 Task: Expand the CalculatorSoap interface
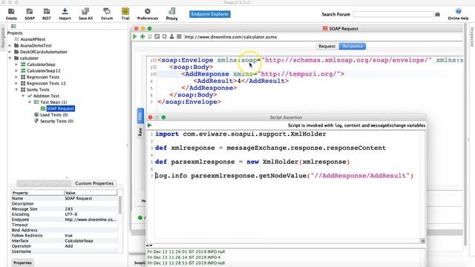16,65
